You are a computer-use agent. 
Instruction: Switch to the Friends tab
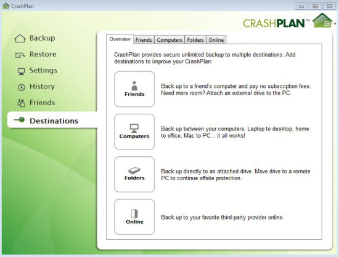(144, 40)
